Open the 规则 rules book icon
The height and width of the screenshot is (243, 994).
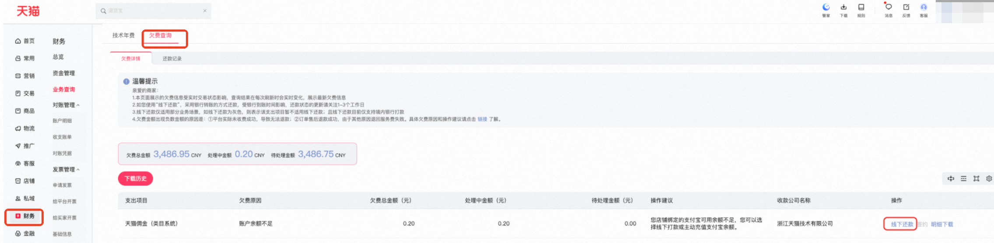tap(861, 10)
